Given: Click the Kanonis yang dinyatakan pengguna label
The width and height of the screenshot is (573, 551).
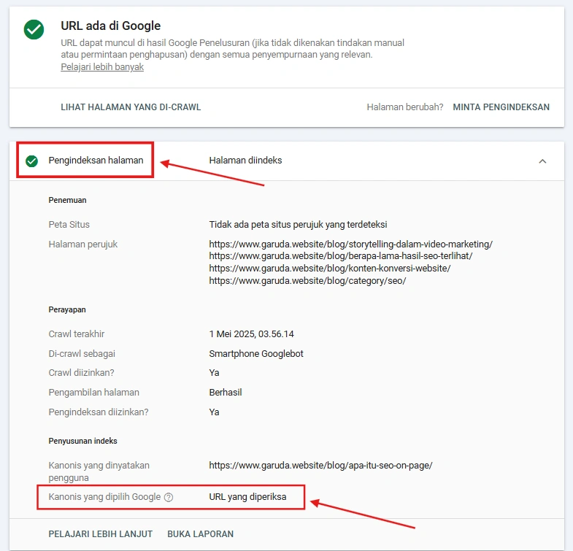Looking at the screenshot, I should click(x=99, y=471).
